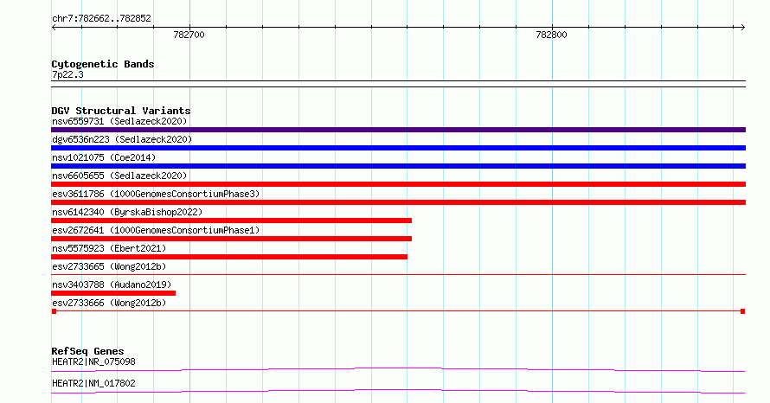The image size is (770, 403).
Task: Click the esv2733665 (Wong2012b) label
Action: [109, 266]
